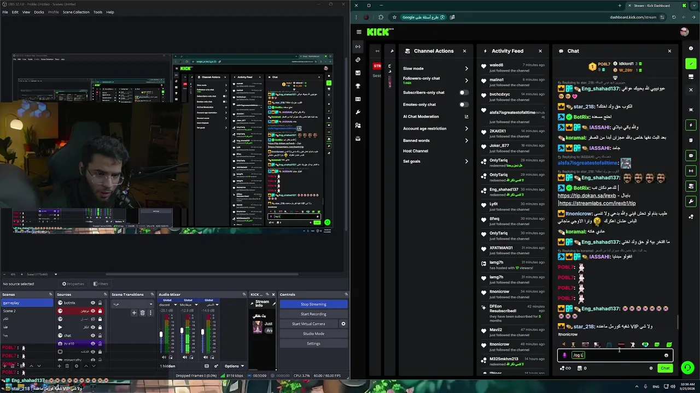Toggle lock on zv e10 source
The width and height of the screenshot is (700, 393).
100,344
